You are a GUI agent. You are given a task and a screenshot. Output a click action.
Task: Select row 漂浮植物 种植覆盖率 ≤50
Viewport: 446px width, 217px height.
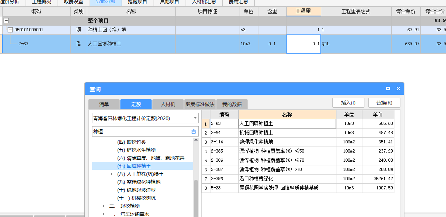[298, 151]
